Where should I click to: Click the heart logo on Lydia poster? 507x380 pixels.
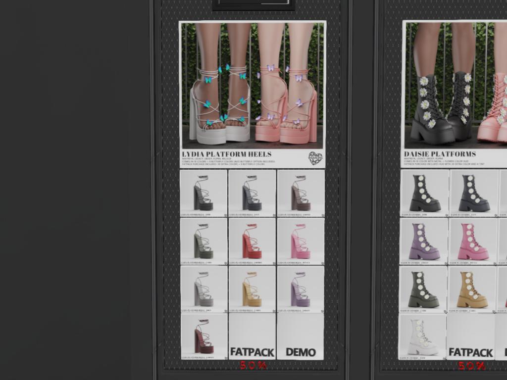315,158
